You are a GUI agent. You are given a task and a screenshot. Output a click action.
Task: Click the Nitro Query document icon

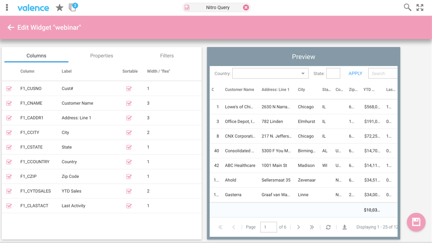coord(187,8)
